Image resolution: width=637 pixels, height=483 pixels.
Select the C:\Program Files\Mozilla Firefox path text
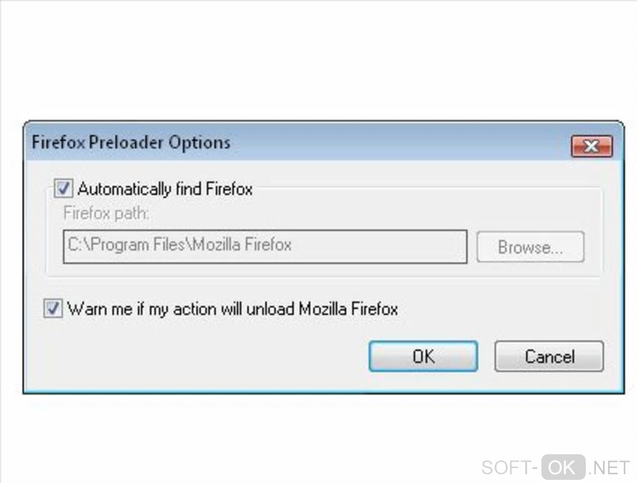point(180,245)
